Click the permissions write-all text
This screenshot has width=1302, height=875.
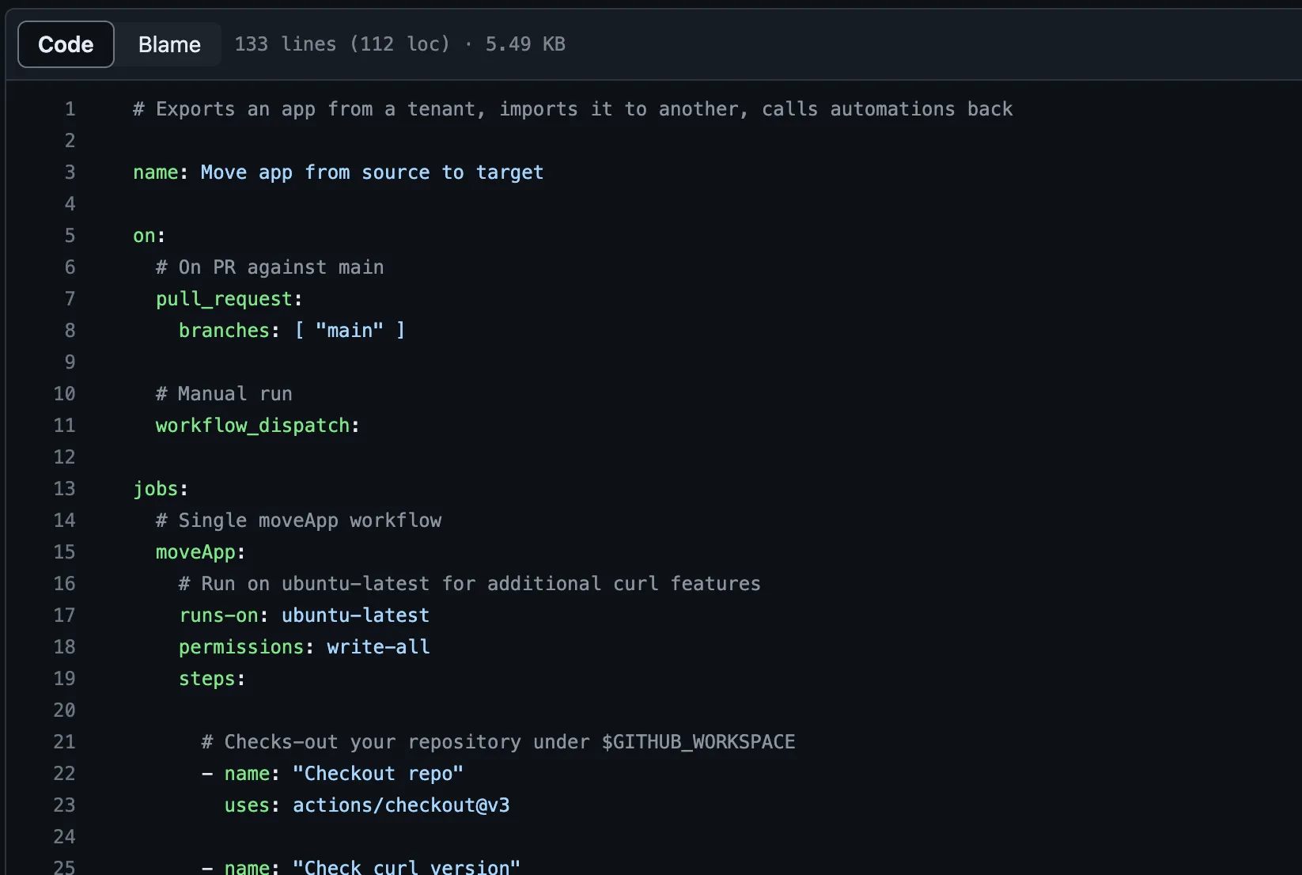tap(378, 646)
